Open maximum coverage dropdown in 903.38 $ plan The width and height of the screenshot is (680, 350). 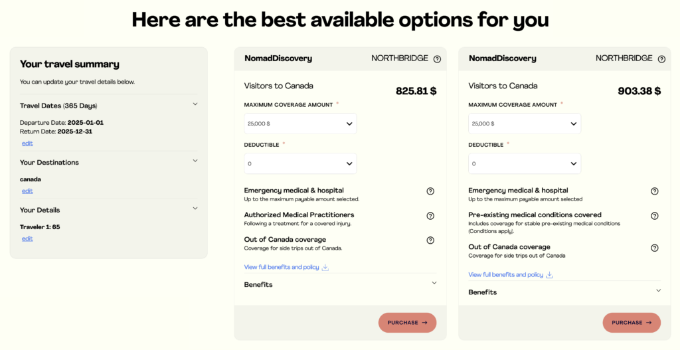point(525,124)
